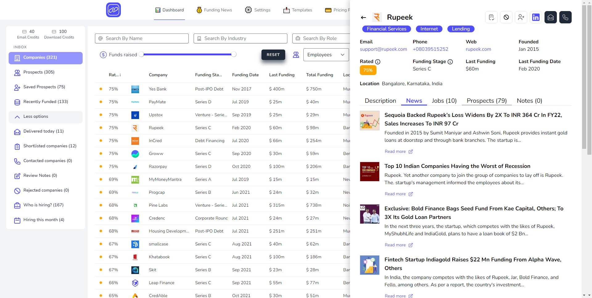Select Delivered today (11) in sidebar
The width and height of the screenshot is (592, 298).
(x=46, y=132)
